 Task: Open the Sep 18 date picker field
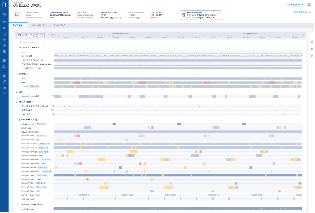tap(25, 35)
